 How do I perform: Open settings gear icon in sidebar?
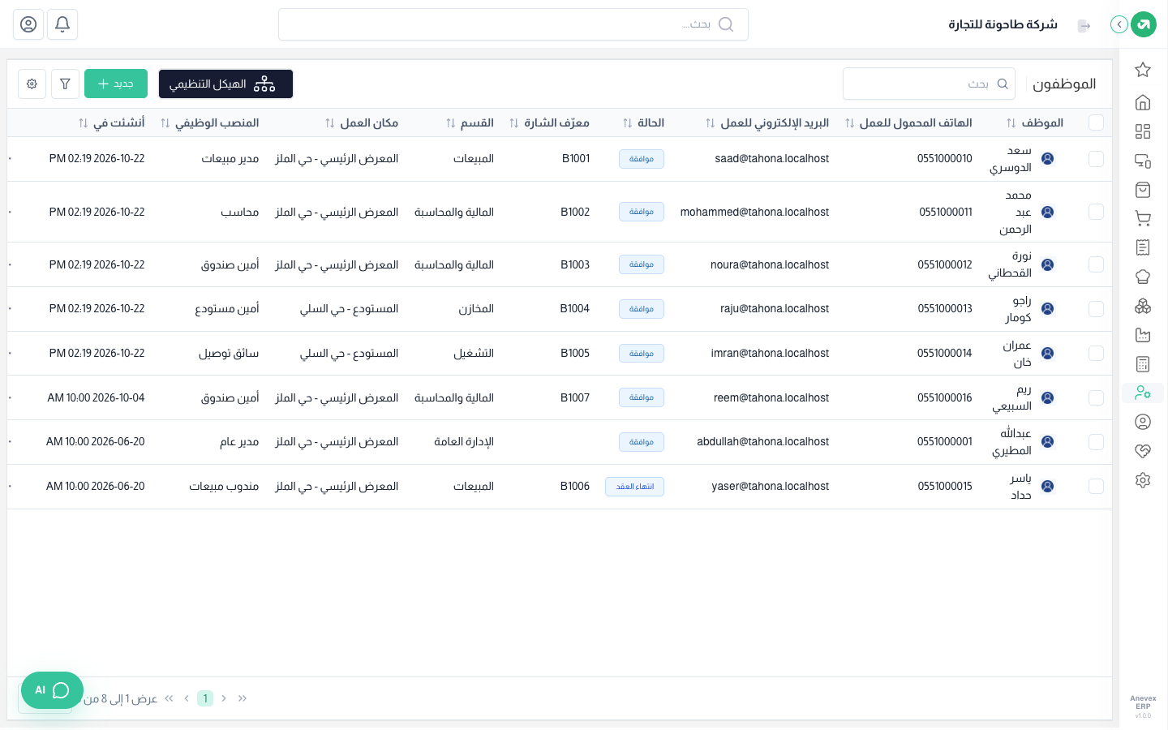coord(1143,480)
